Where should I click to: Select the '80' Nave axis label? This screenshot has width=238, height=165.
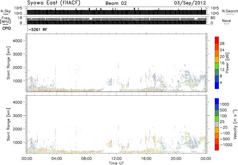(213, 18)
